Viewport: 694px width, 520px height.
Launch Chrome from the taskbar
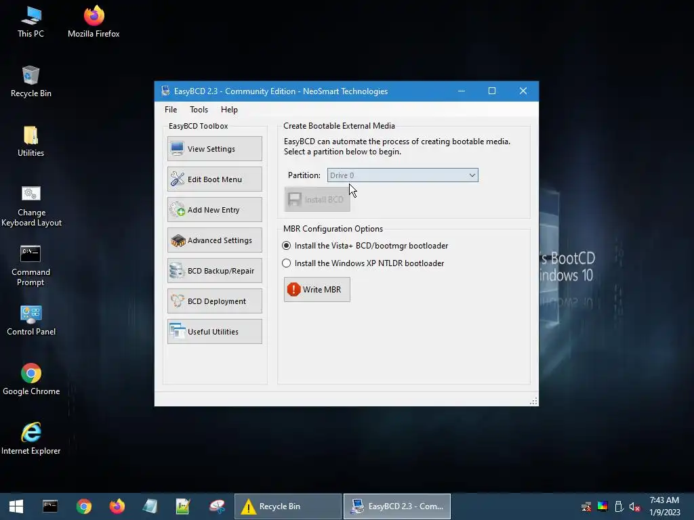(83, 506)
